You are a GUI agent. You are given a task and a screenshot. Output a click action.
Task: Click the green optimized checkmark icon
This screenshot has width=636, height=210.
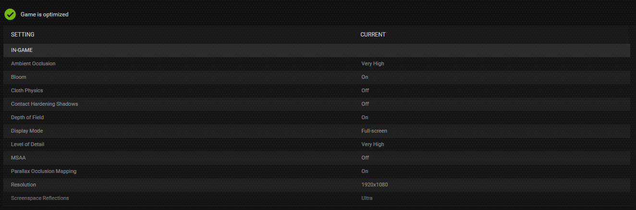[x=10, y=14]
